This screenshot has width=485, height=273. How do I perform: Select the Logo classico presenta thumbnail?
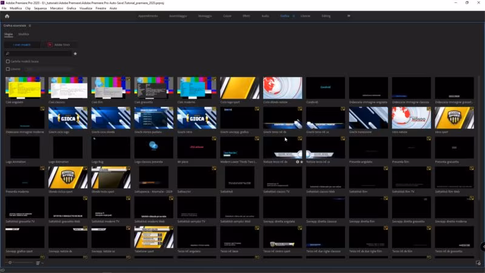tap(154, 147)
